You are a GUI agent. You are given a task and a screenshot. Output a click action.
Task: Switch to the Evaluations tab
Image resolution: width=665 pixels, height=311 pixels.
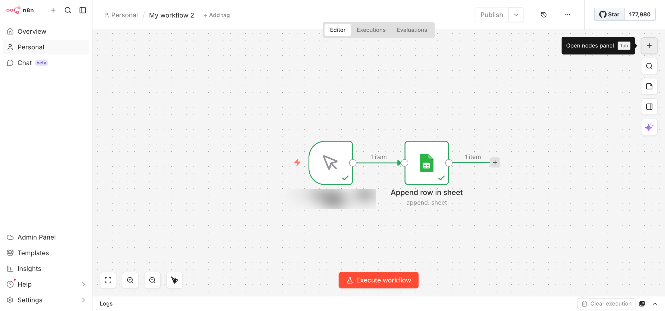411,30
